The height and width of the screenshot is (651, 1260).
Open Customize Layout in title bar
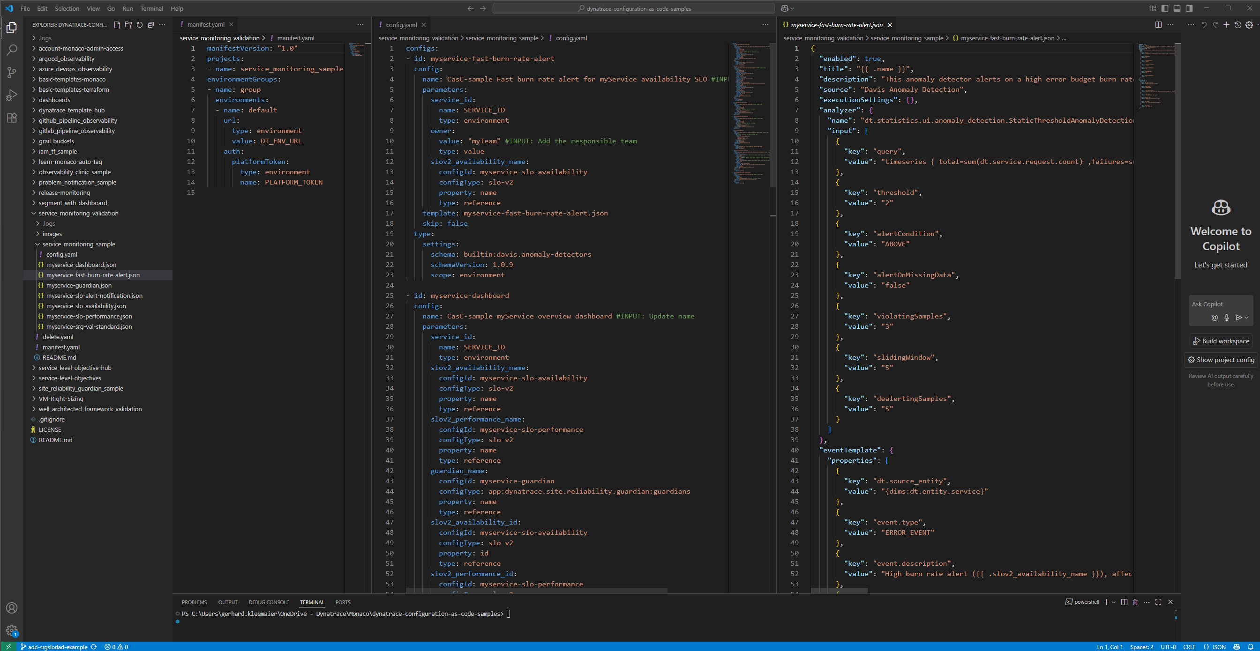1153,8
